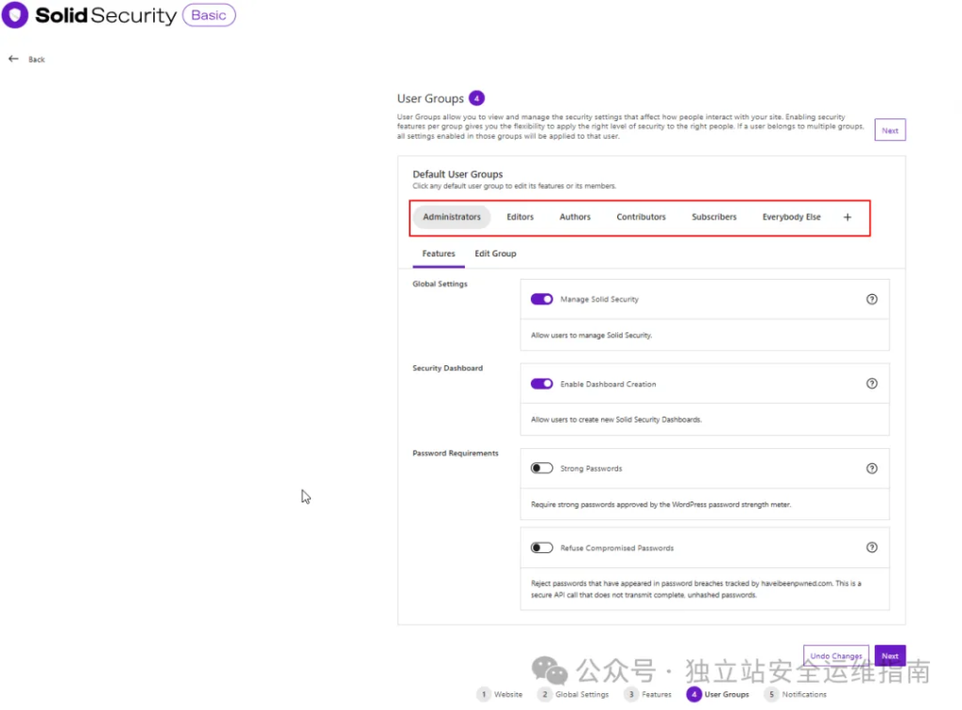Image resolution: width=962 pixels, height=710 pixels.
Task: Select the Authors group tab
Action: [575, 217]
